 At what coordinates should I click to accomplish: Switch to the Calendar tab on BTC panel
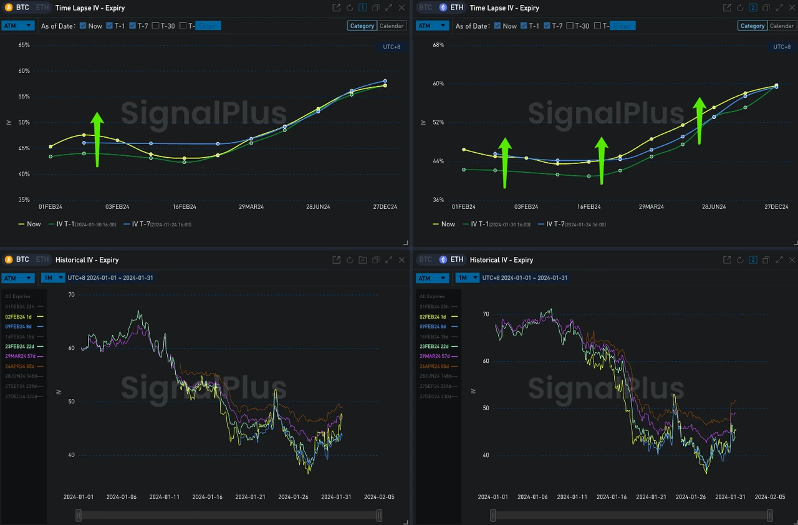pyautogui.click(x=392, y=26)
